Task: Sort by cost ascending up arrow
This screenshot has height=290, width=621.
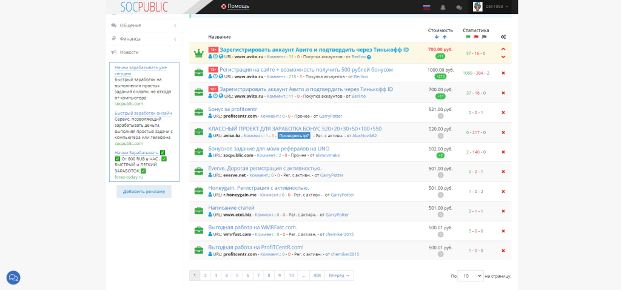Action: click(445, 37)
